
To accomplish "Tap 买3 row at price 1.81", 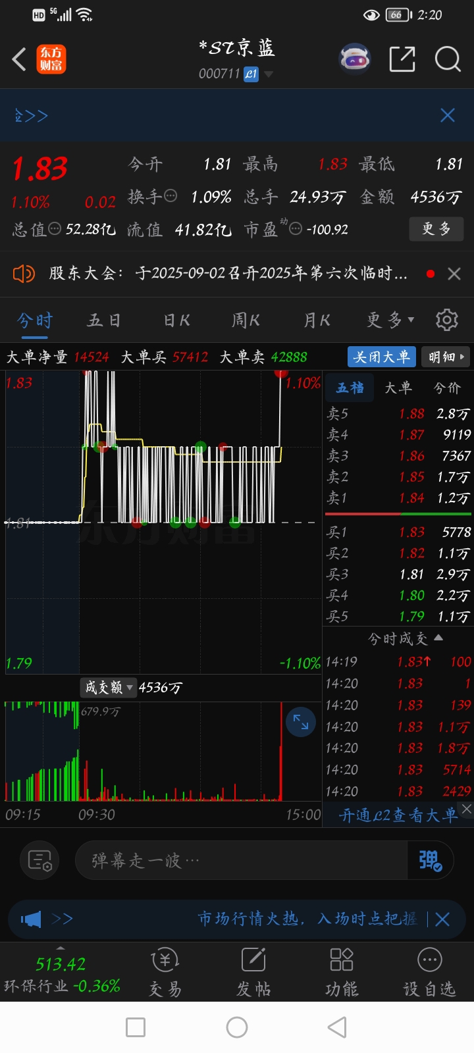I will [398, 574].
